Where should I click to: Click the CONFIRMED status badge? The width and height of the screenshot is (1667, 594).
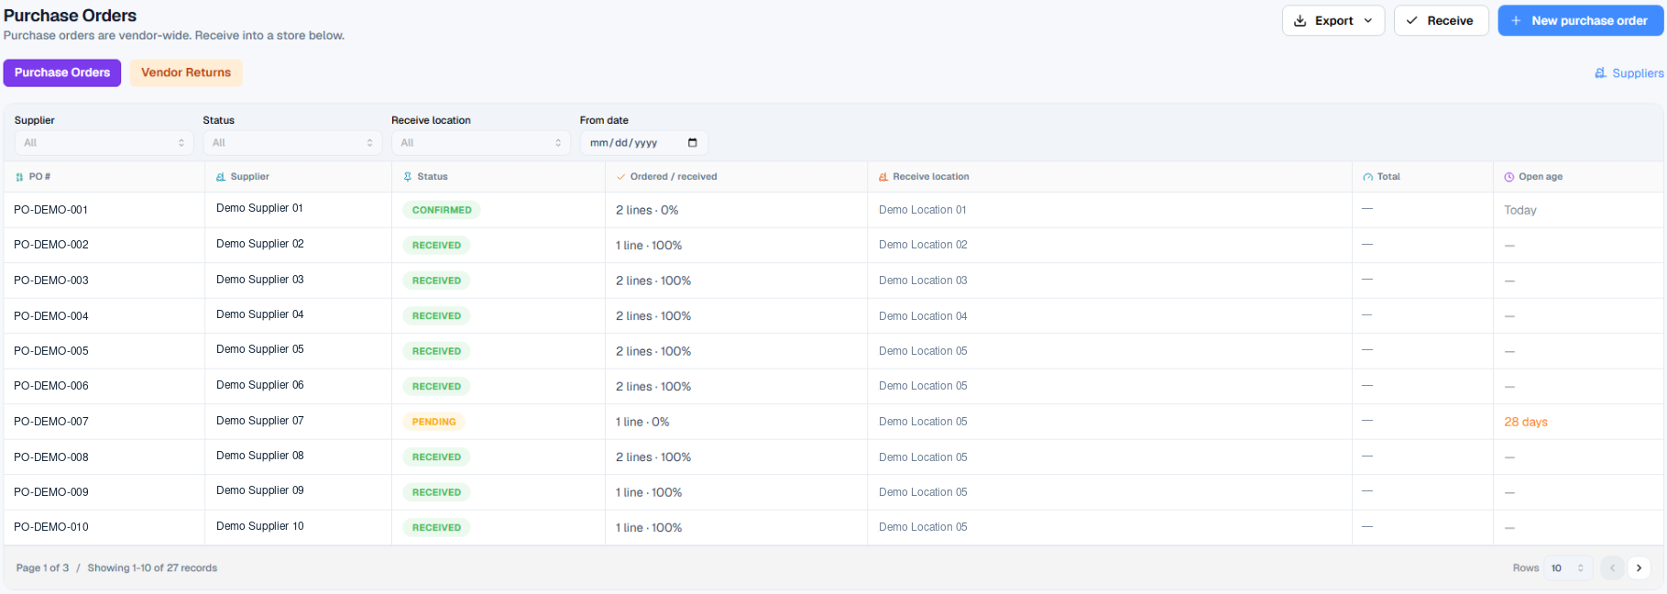(x=442, y=210)
